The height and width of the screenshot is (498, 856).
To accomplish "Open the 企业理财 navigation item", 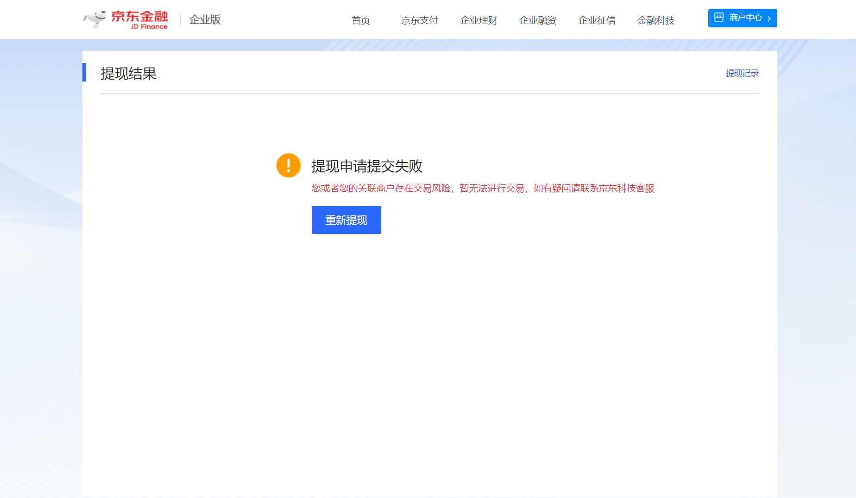I will pos(478,20).
